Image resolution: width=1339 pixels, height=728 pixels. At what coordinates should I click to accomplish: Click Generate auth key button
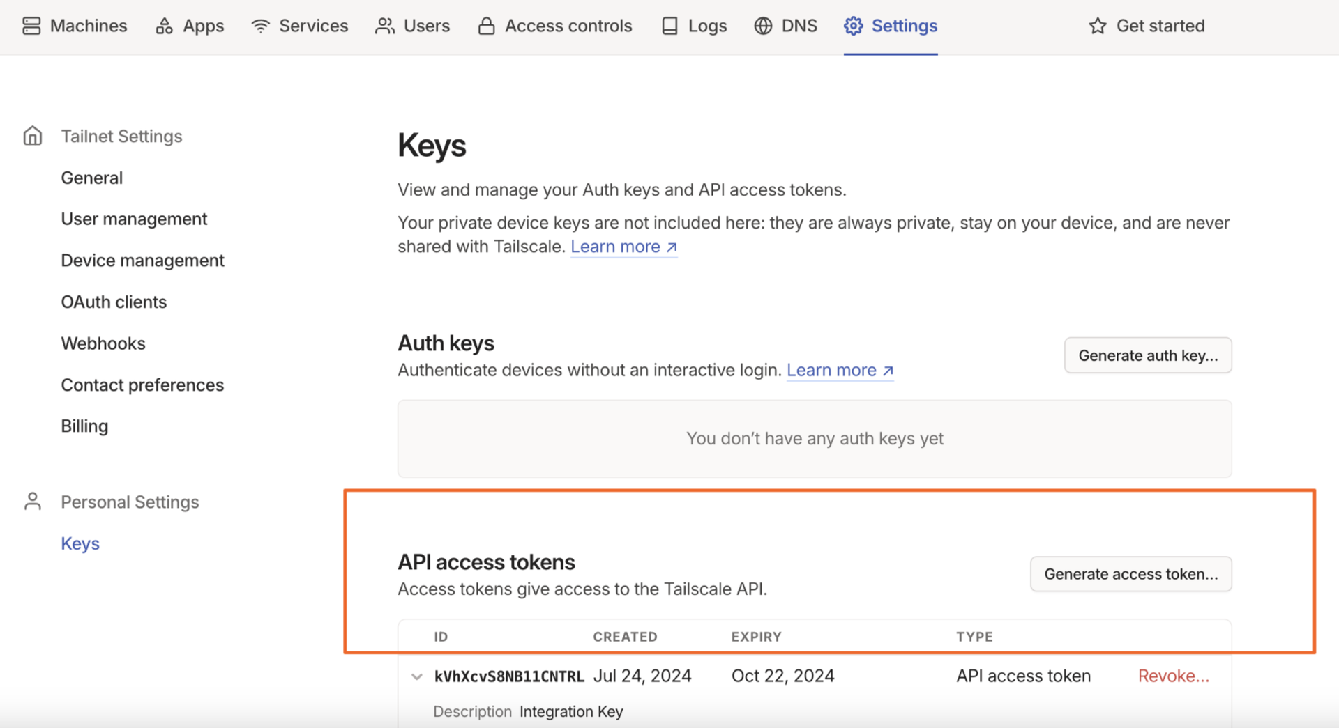click(1148, 355)
